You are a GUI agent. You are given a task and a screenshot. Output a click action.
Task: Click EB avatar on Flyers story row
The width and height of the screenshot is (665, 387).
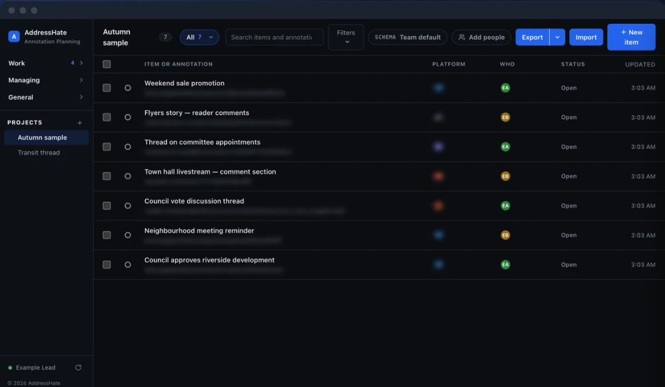[505, 118]
